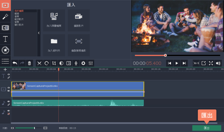Toggle the bottom music track broken-link icon
This screenshot has width=224, height=132.
click(9, 114)
